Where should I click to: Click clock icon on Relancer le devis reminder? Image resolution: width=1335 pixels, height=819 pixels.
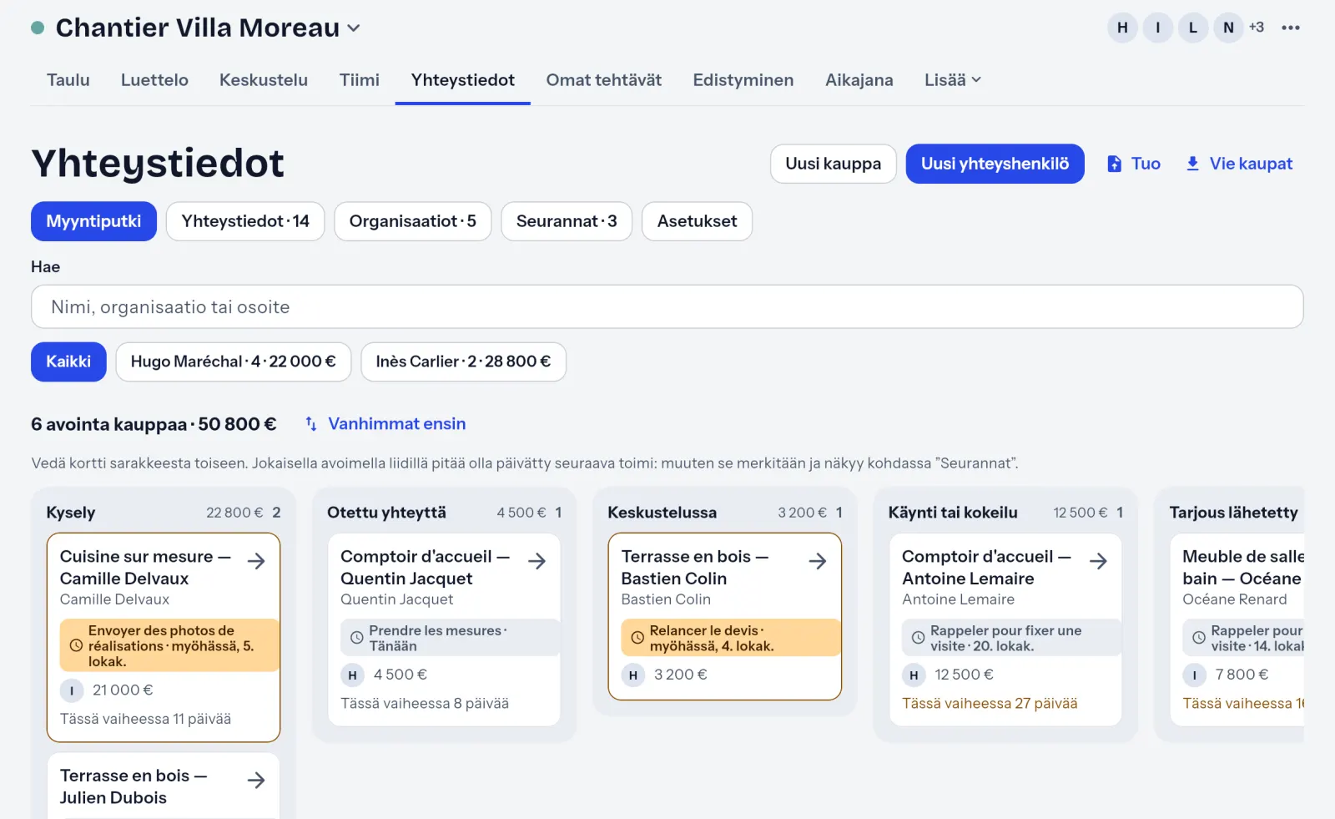[637, 638]
